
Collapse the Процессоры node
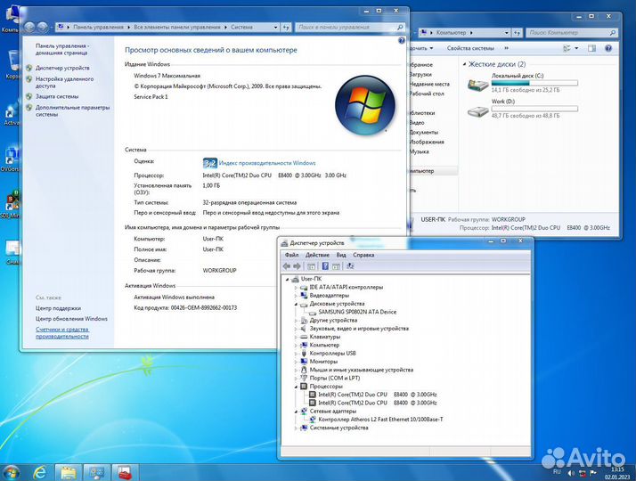pyautogui.click(x=296, y=387)
